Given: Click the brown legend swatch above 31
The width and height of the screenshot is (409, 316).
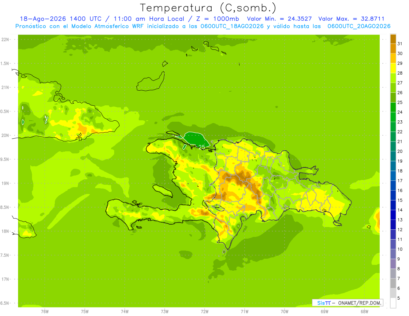Looking at the screenshot, I should pyautogui.click(x=393, y=39).
